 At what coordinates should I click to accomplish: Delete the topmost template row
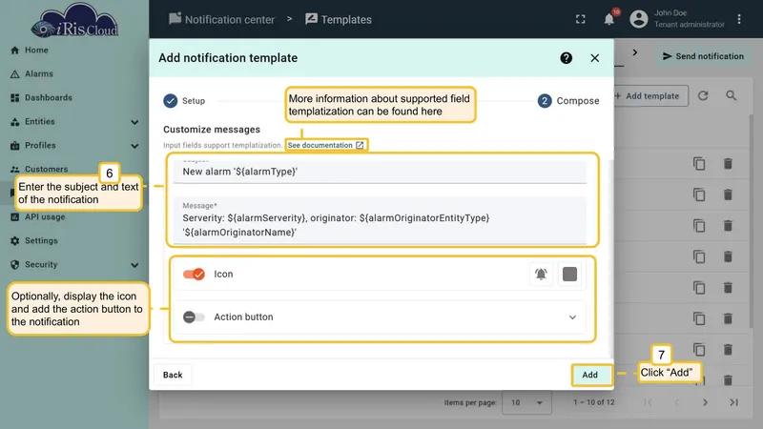click(728, 163)
